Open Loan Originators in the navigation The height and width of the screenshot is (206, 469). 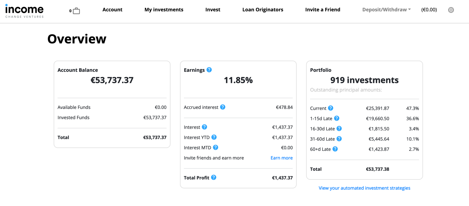click(x=263, y=9)
